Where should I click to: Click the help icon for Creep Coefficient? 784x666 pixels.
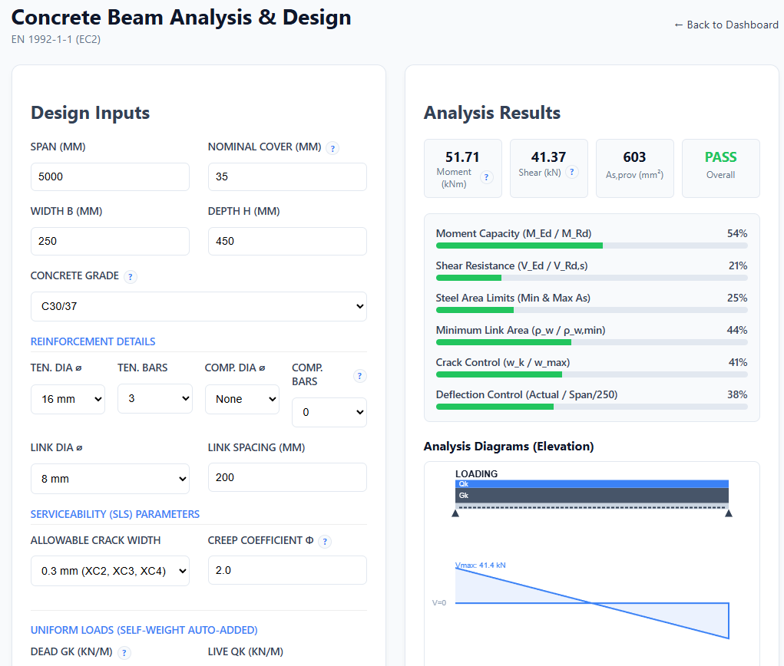point(324,541)
